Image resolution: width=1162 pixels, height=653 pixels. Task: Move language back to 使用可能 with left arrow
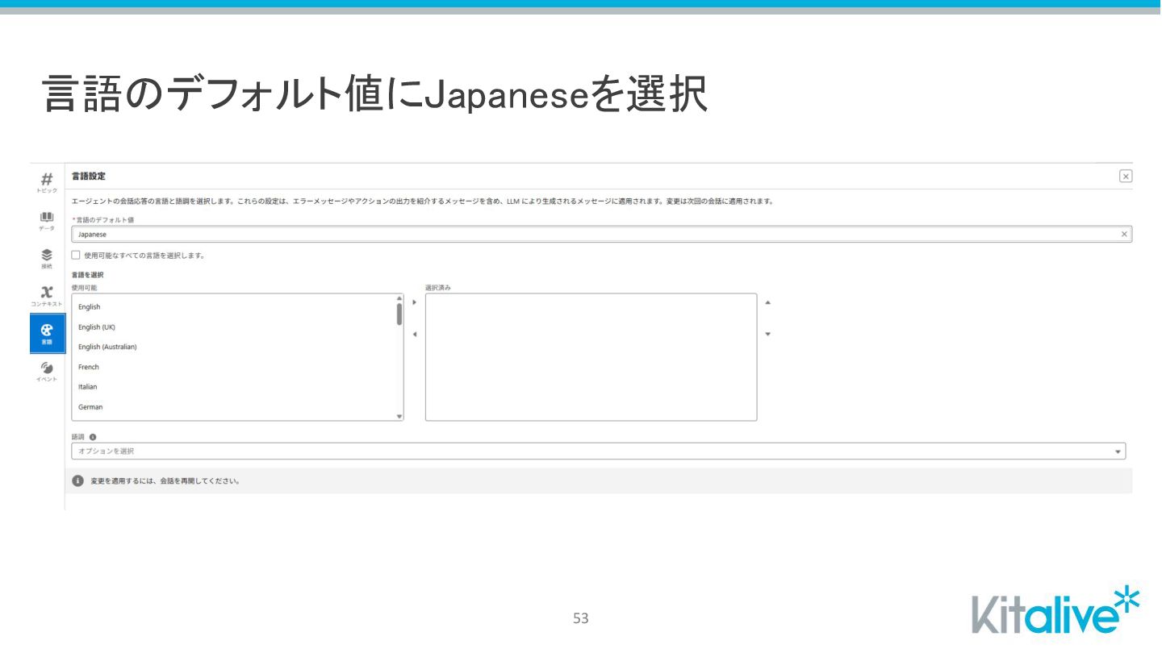coord(415,334)
